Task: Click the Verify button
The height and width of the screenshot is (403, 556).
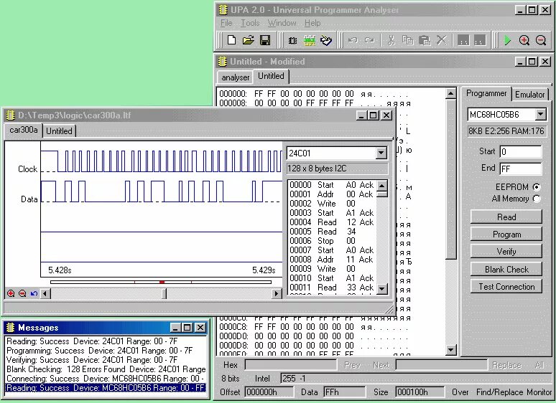Action: click(506, 252)
